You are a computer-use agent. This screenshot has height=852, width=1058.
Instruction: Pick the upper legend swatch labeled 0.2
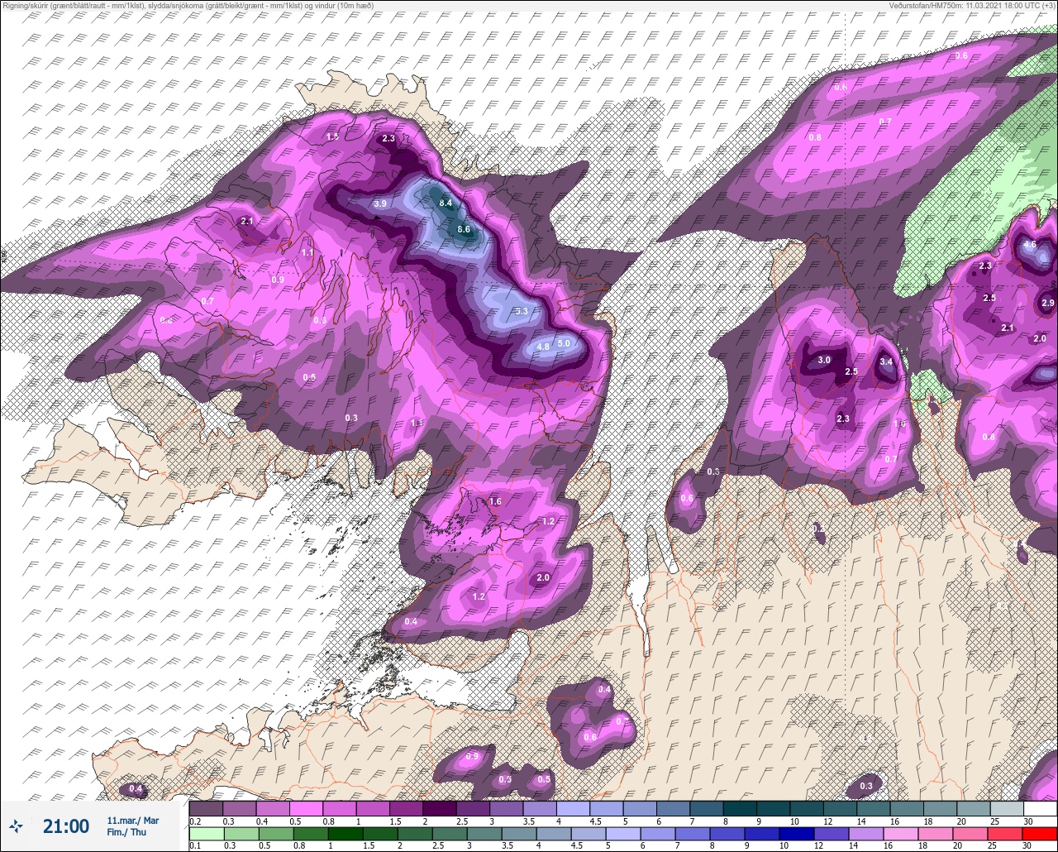pos(206,808)
